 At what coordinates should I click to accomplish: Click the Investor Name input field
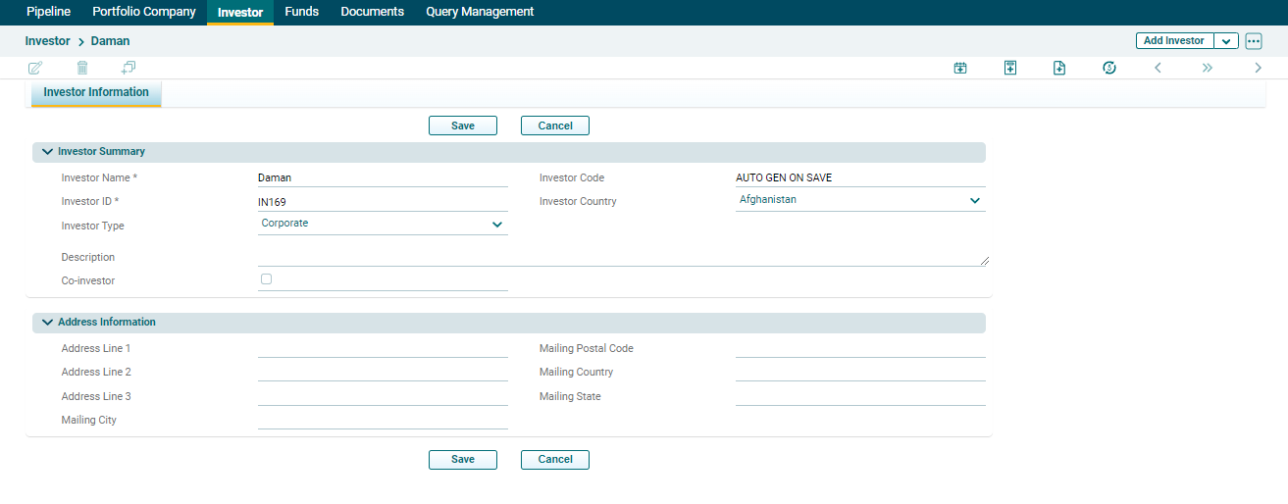point(383,178)
